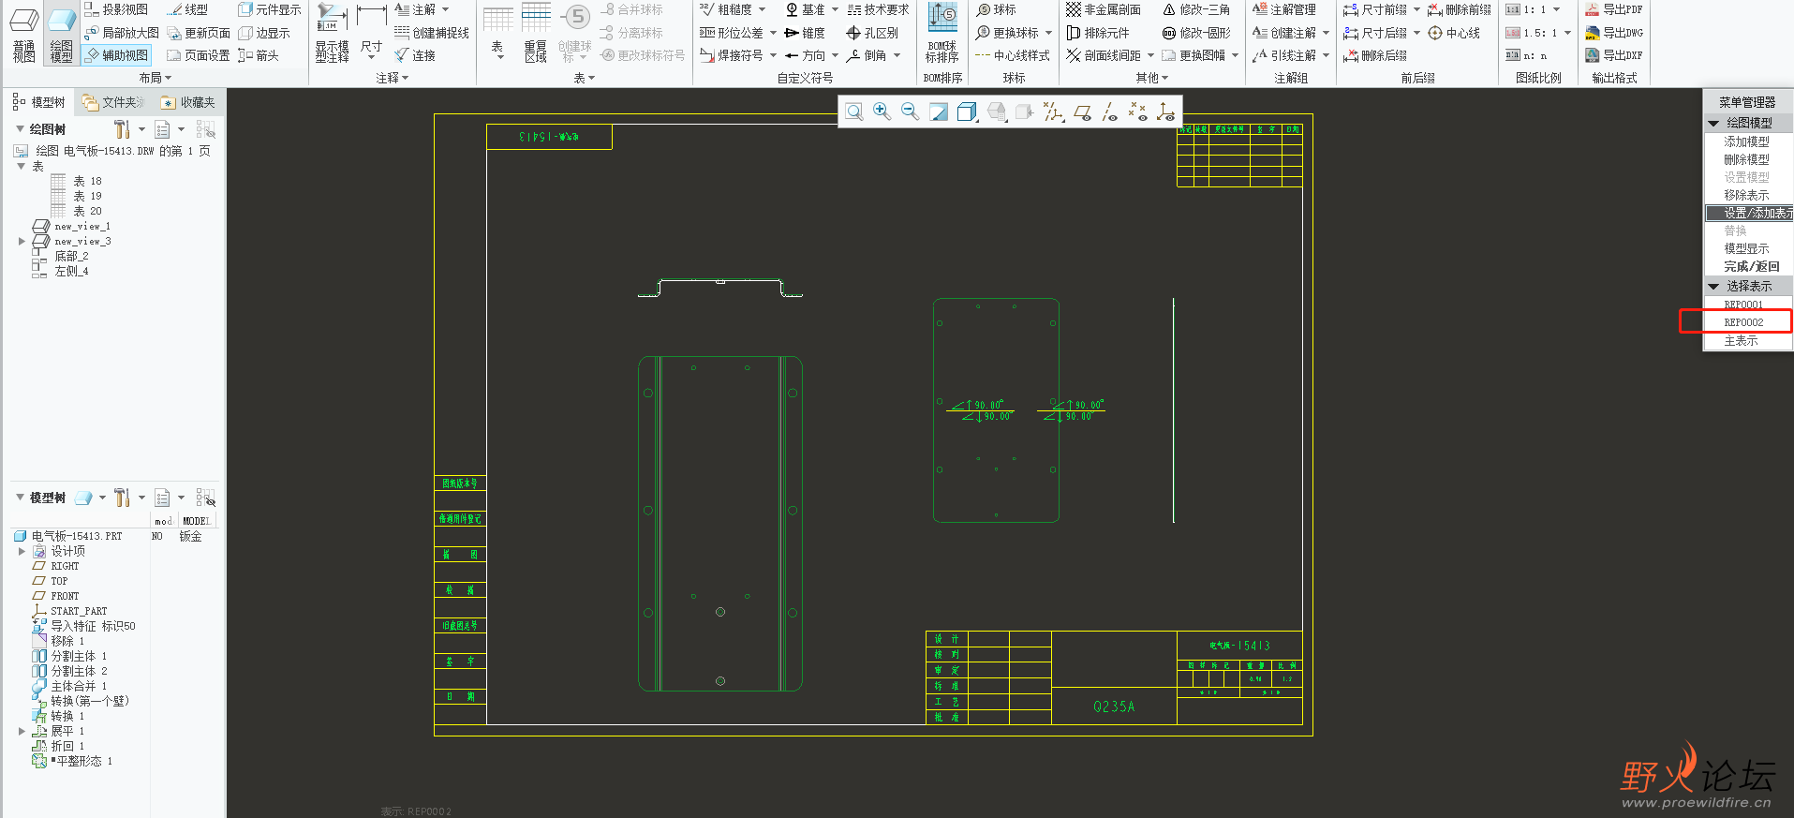Click the 投影视图 projection view tool
The image size is (1794, 818).
(x=116, y=9)
